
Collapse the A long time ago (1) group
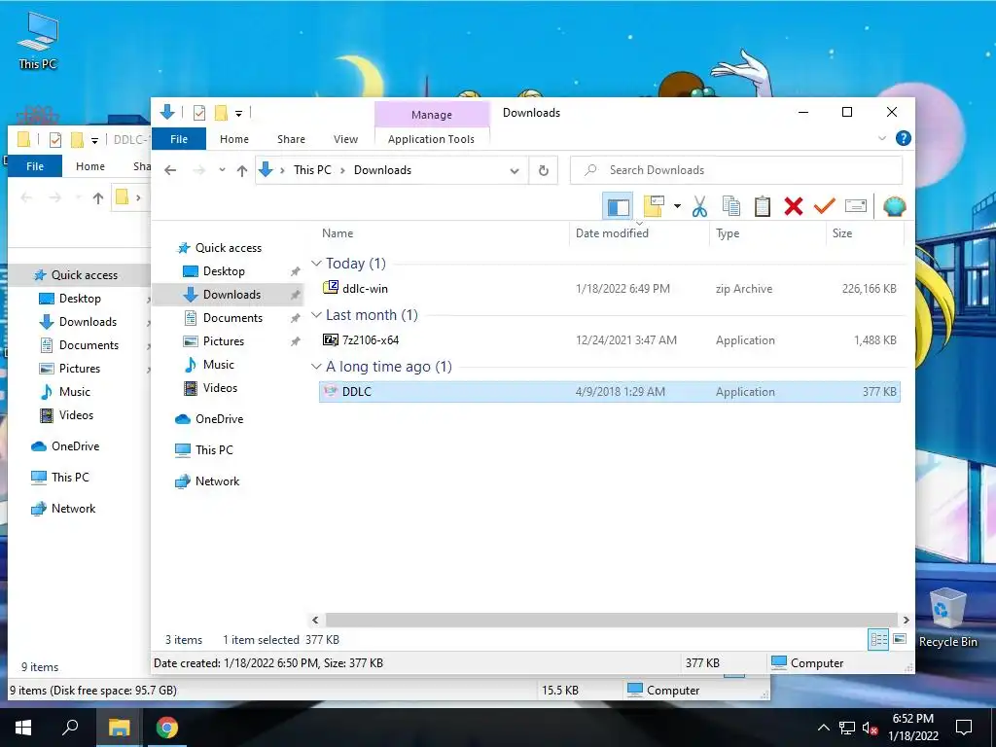point(316,367)
